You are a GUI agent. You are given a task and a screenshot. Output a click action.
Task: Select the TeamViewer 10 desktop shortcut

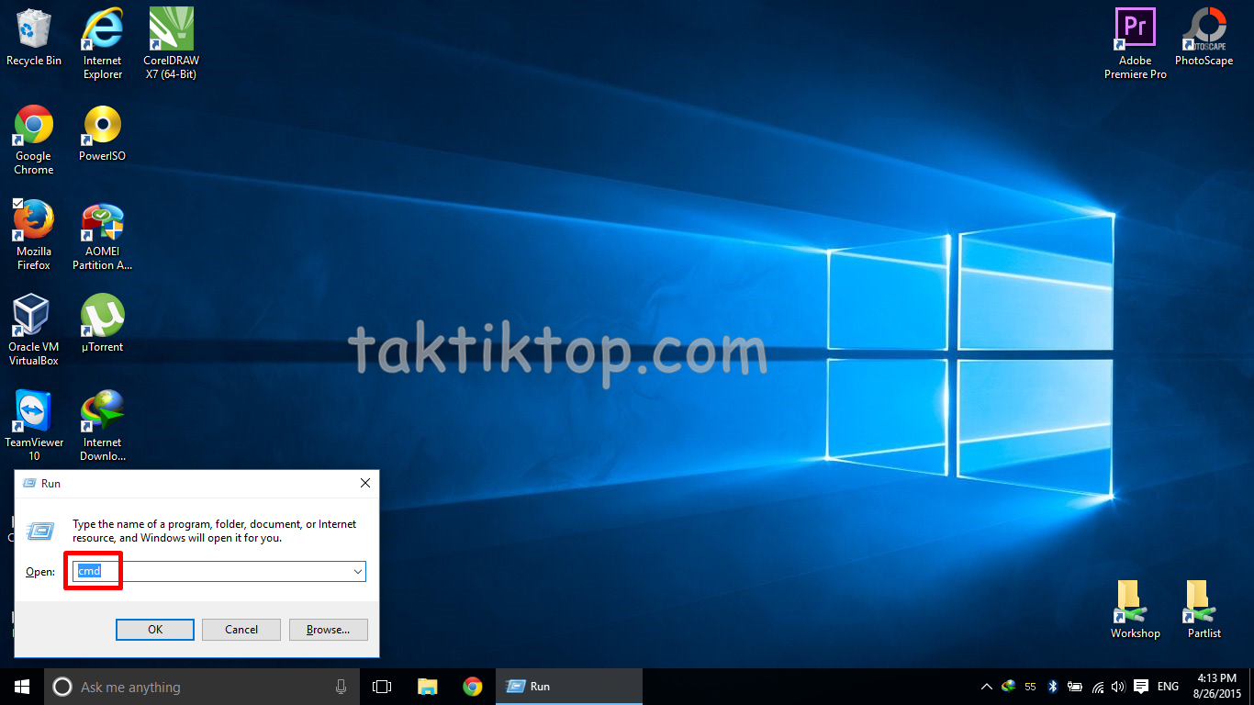[x=34, y=426]
